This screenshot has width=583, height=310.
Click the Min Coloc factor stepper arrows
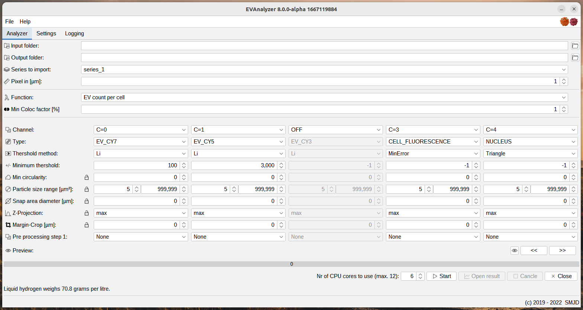pyautogui.click(x=564, y=109)
